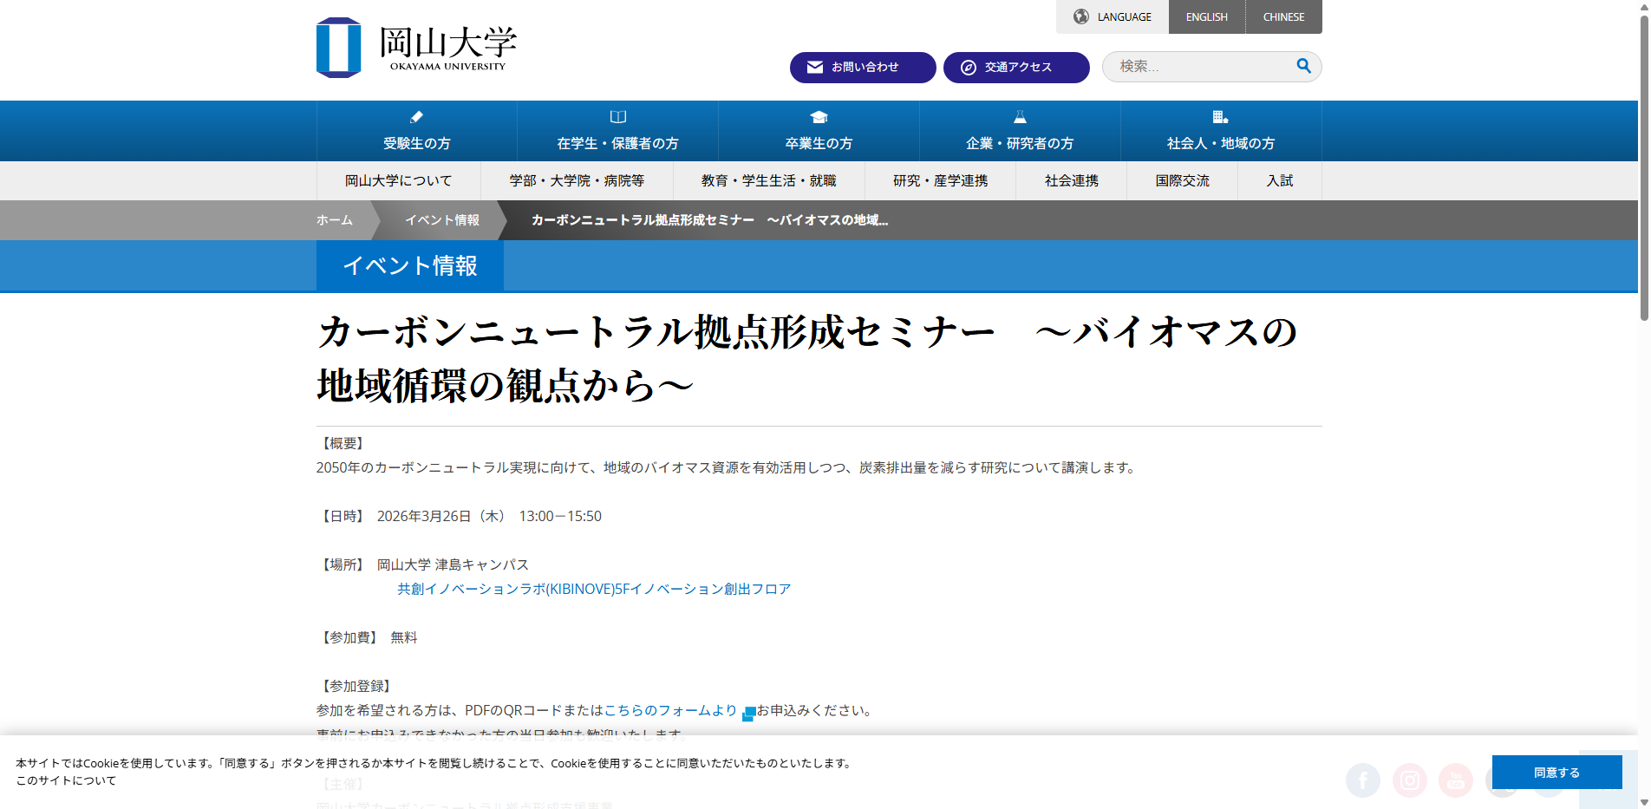
Task: Select the pencil icon above 受験生の方
Action: [x=415, y=118]
